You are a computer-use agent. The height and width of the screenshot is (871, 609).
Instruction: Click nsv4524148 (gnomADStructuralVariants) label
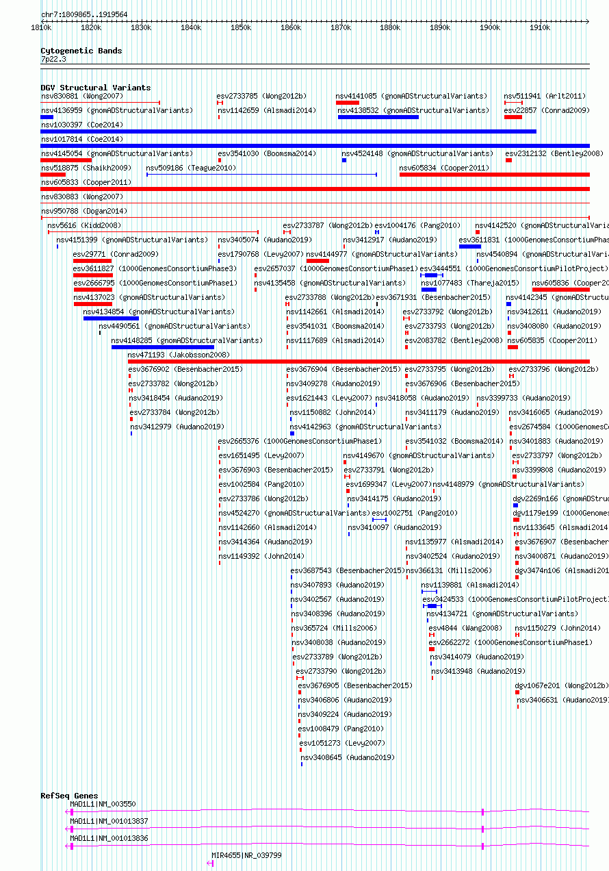[417, 153]
